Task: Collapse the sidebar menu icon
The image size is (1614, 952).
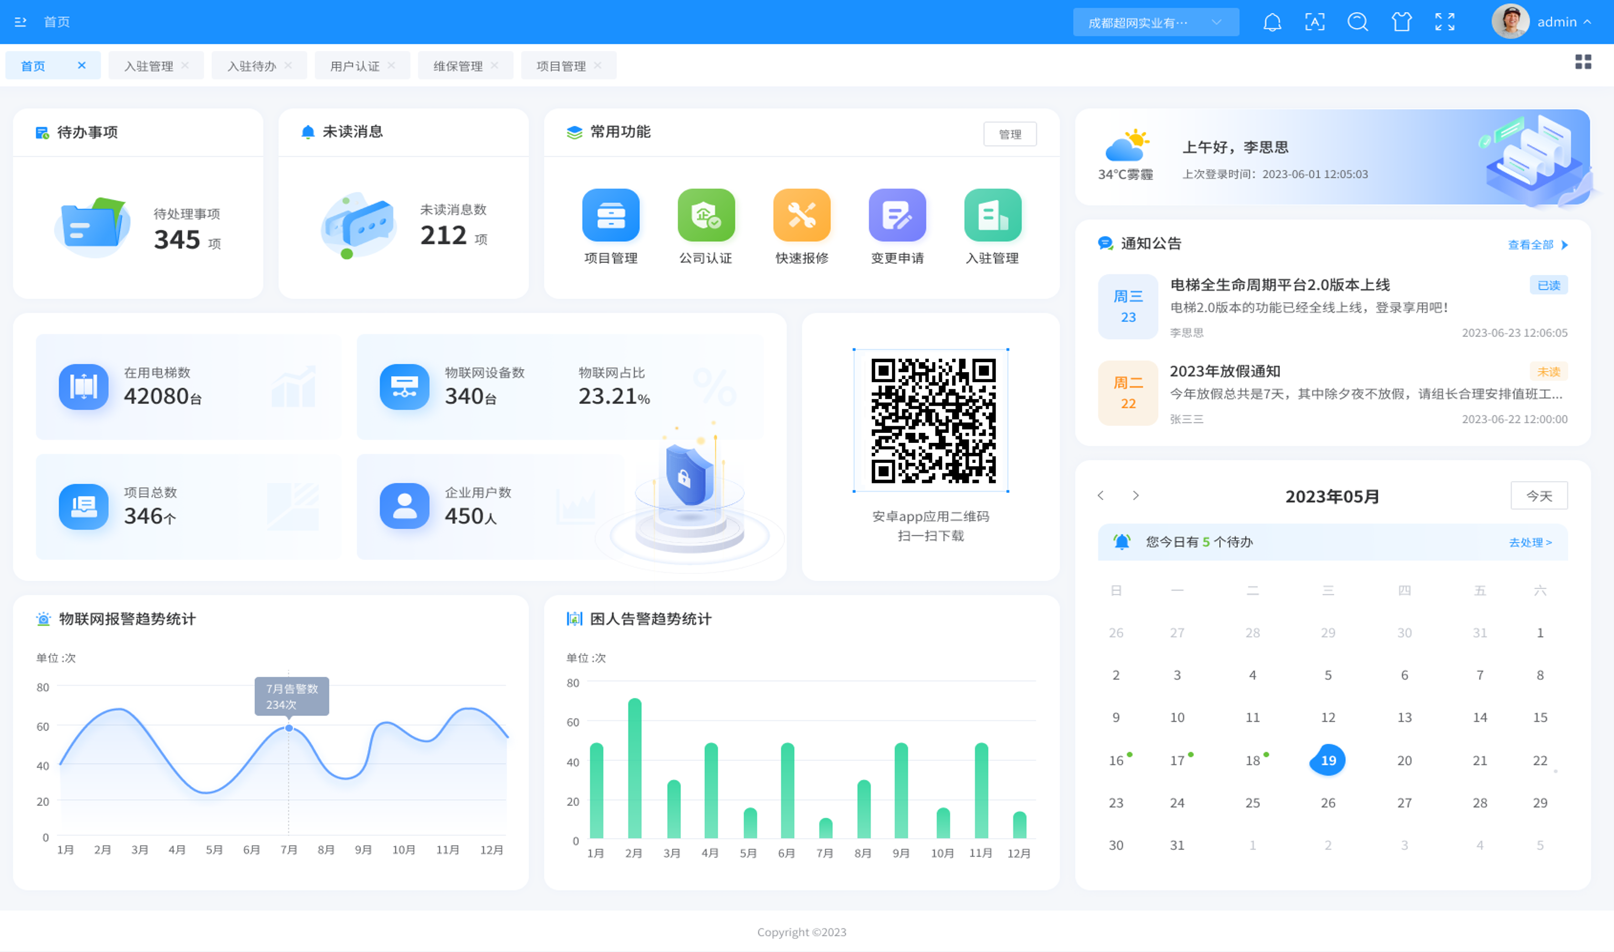Action: coord(21,22)
